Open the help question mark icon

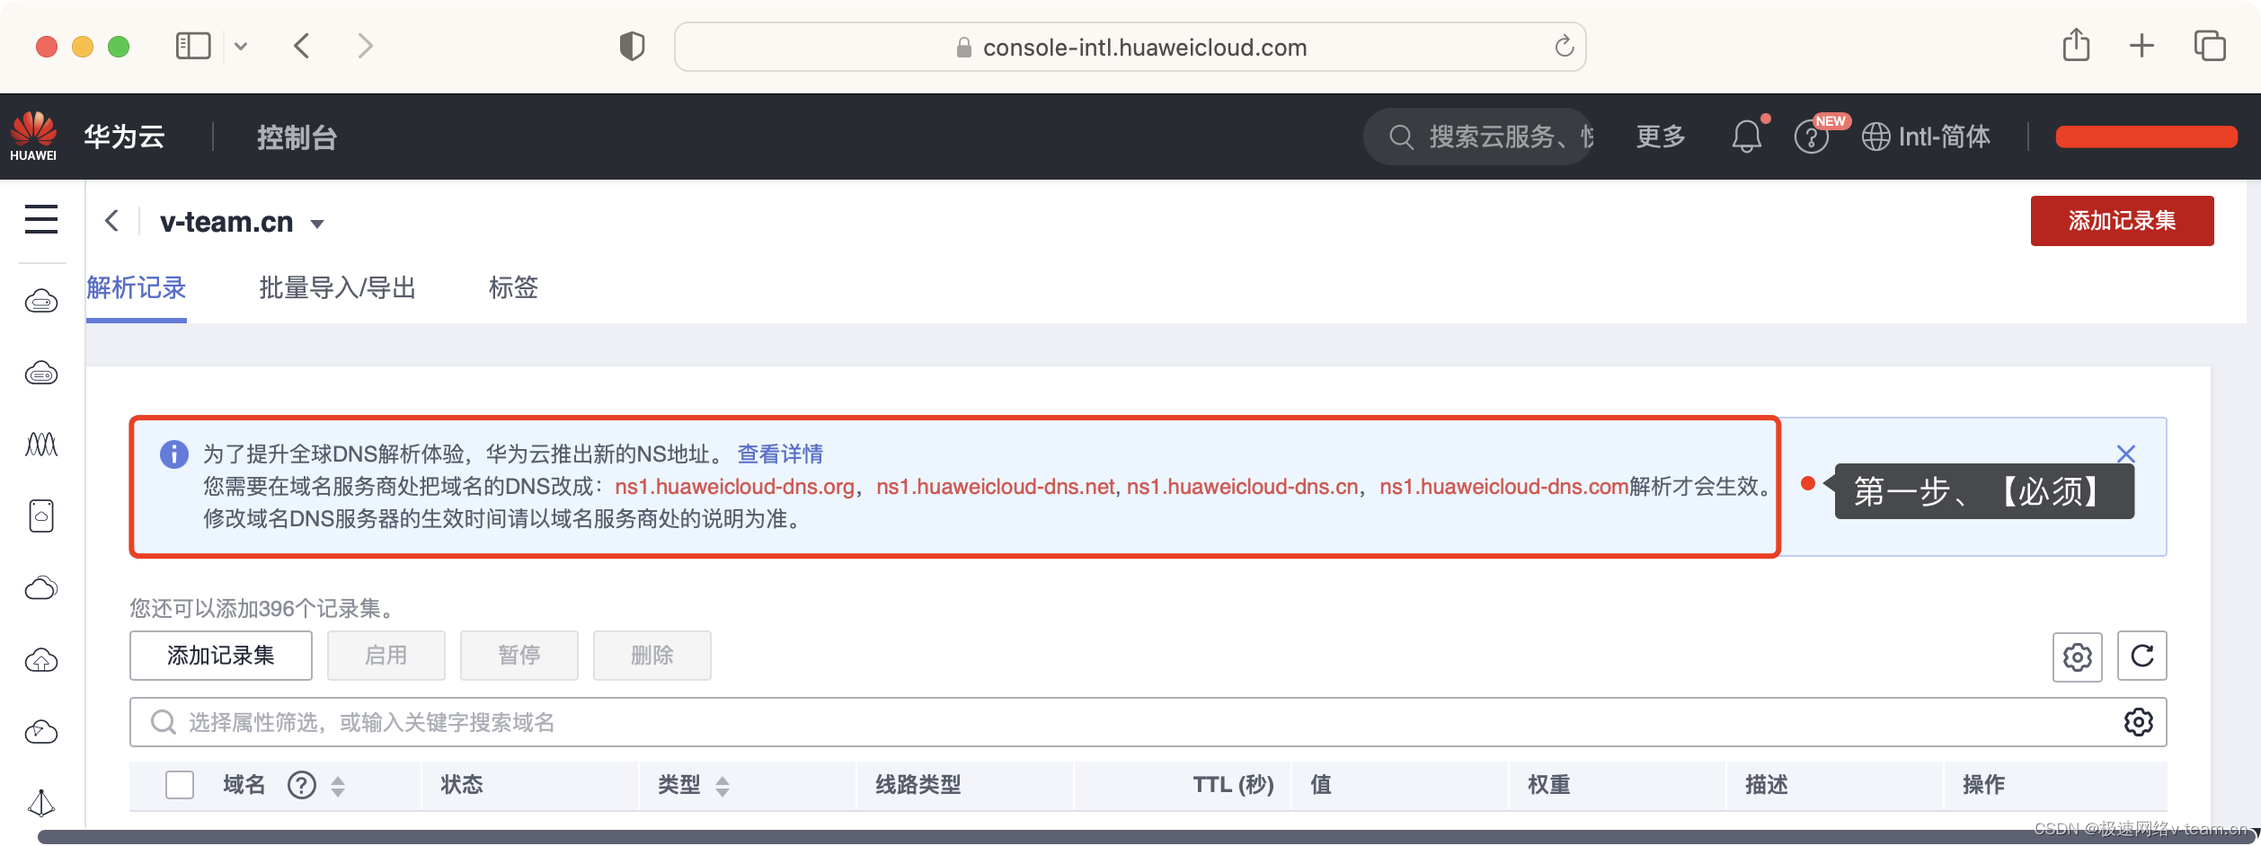coord(1812,137)
